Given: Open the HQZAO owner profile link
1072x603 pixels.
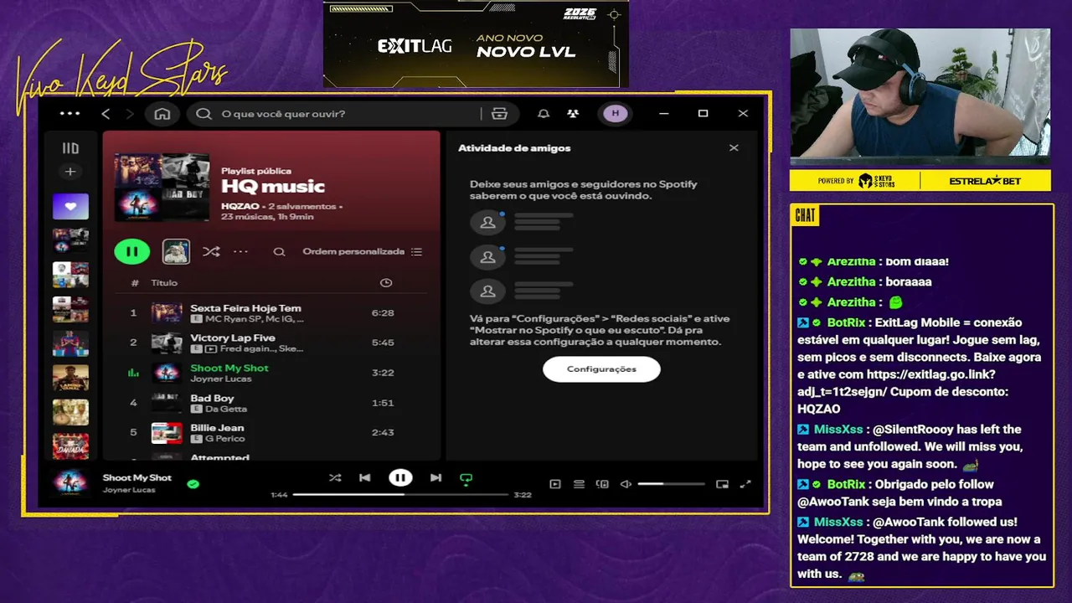Looking at the screenshot, I should [239, 206].
